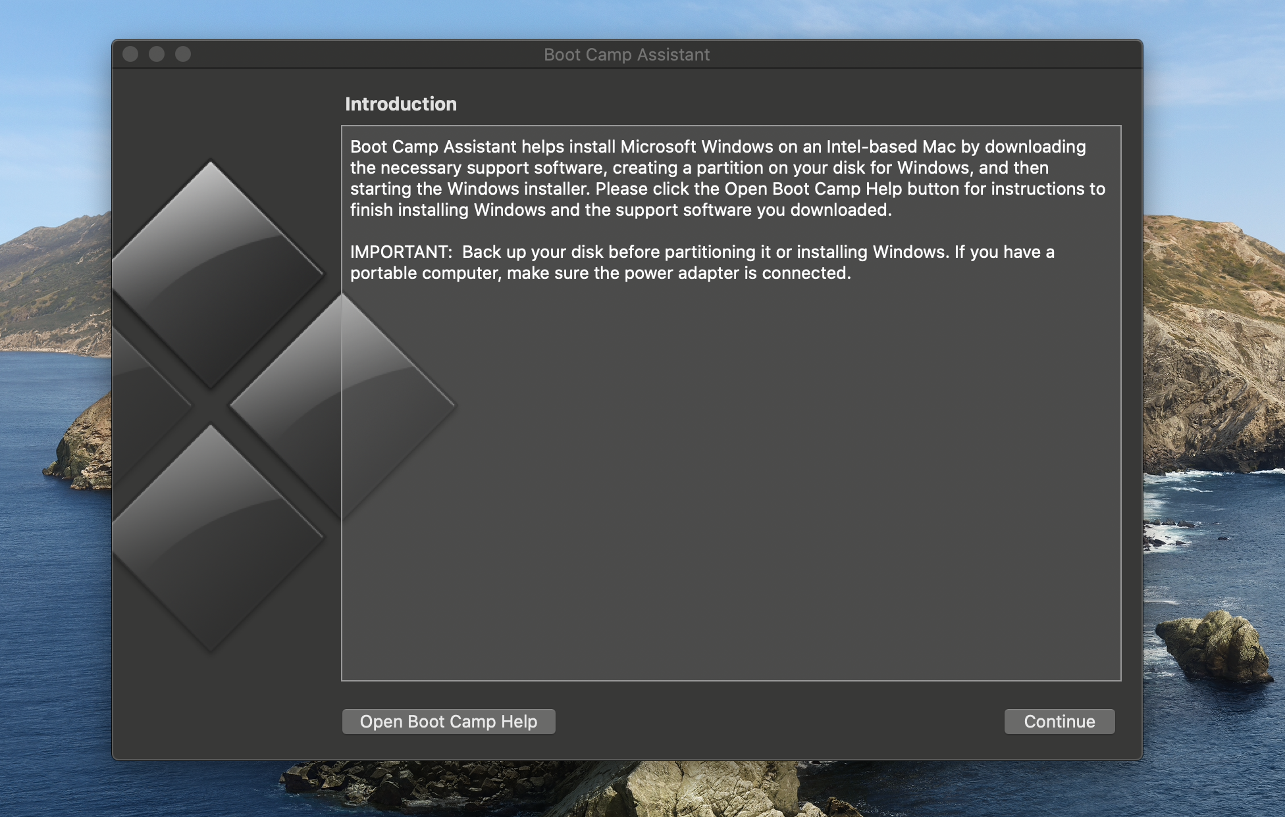
Task: Minimize the Boot Camp Assistant window
Action: tap(157, 54)
